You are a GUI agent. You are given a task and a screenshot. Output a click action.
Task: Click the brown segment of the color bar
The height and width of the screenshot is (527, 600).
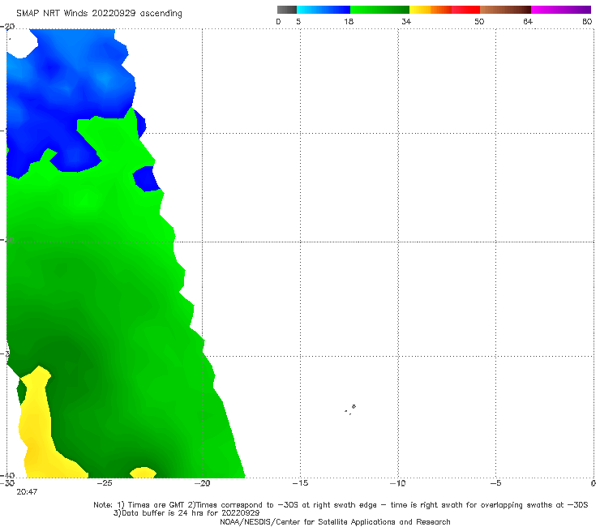(x=505, y=10)
